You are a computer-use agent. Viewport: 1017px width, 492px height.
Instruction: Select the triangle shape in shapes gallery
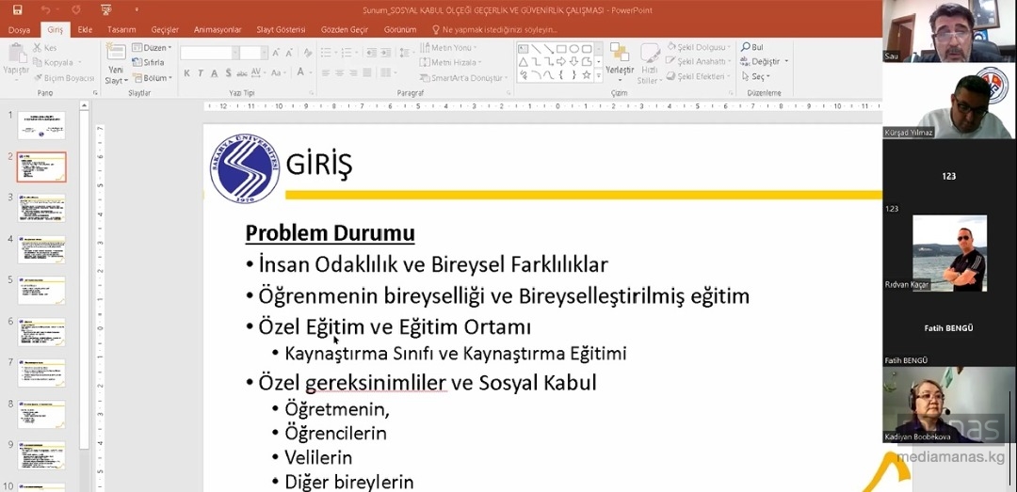(523, 61)
